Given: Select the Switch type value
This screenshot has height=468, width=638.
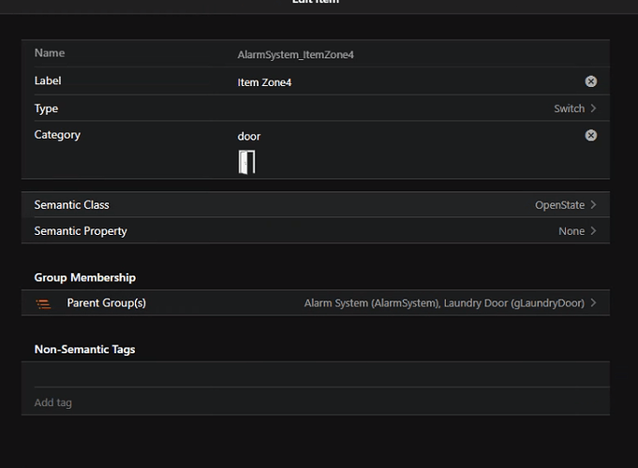Looking at the screenshot, I should pyautogui.click(x=569, y=109).
